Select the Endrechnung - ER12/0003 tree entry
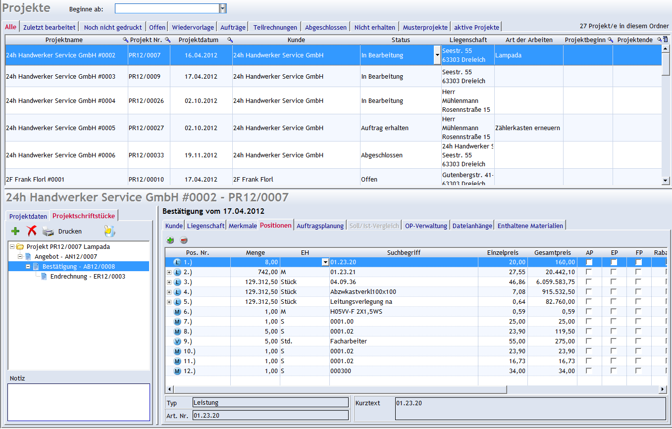This screenshot has height=429, width=672. pos(88,276)
